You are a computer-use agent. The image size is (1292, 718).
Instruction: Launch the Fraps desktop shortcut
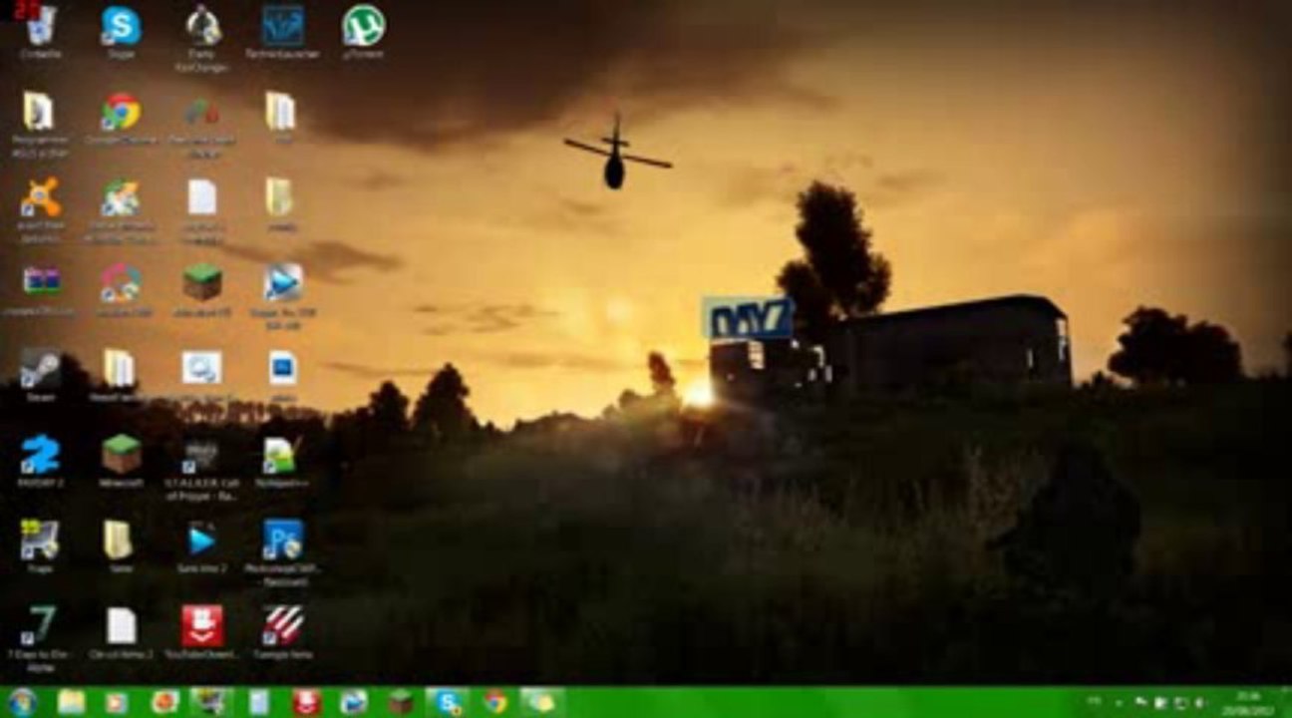tap(41, 539)
